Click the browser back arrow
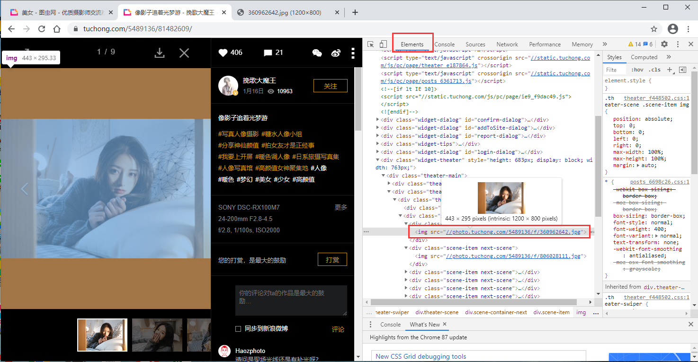The width and height of the screenshot is (698, 362). pos(11,29)
